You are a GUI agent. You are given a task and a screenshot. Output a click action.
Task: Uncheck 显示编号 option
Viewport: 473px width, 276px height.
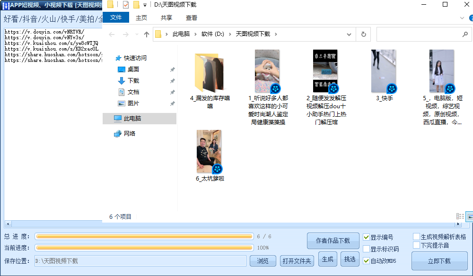point(367,236)
